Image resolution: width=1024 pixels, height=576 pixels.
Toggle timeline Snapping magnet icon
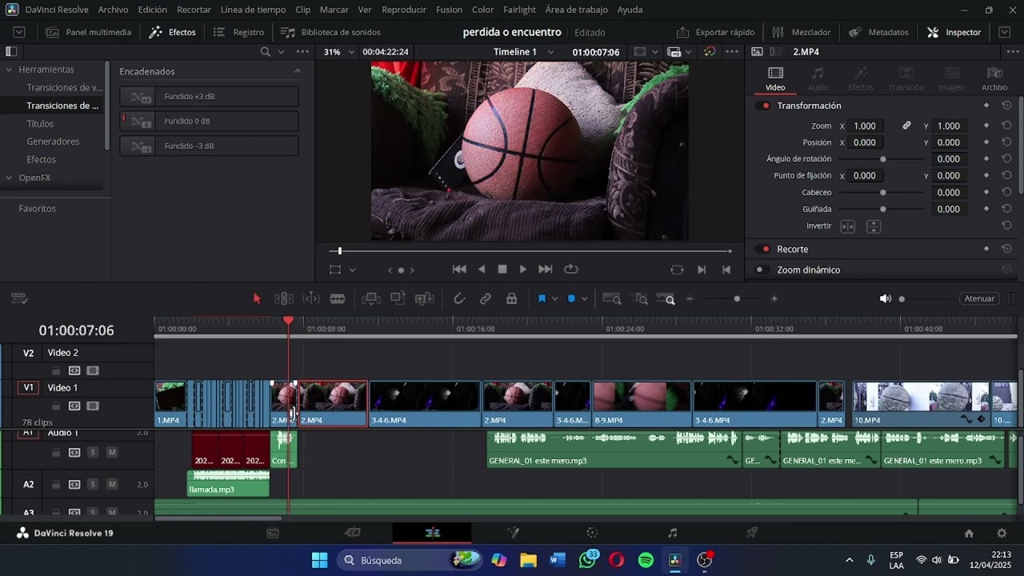click(459, 298)
